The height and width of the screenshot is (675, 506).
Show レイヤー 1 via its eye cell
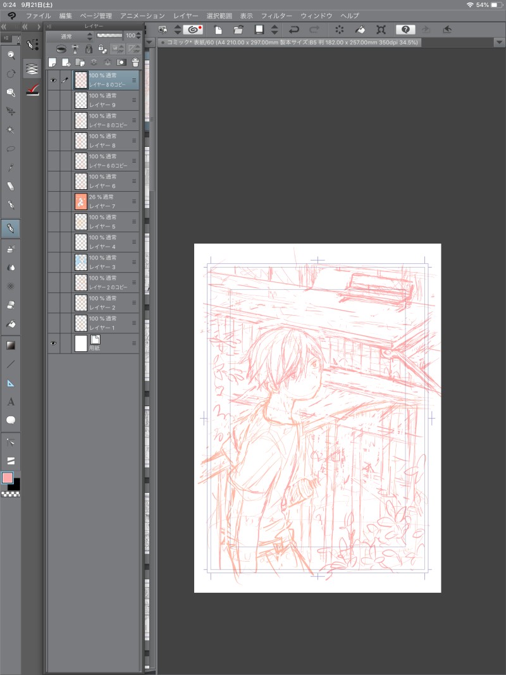tap(53, 323)
